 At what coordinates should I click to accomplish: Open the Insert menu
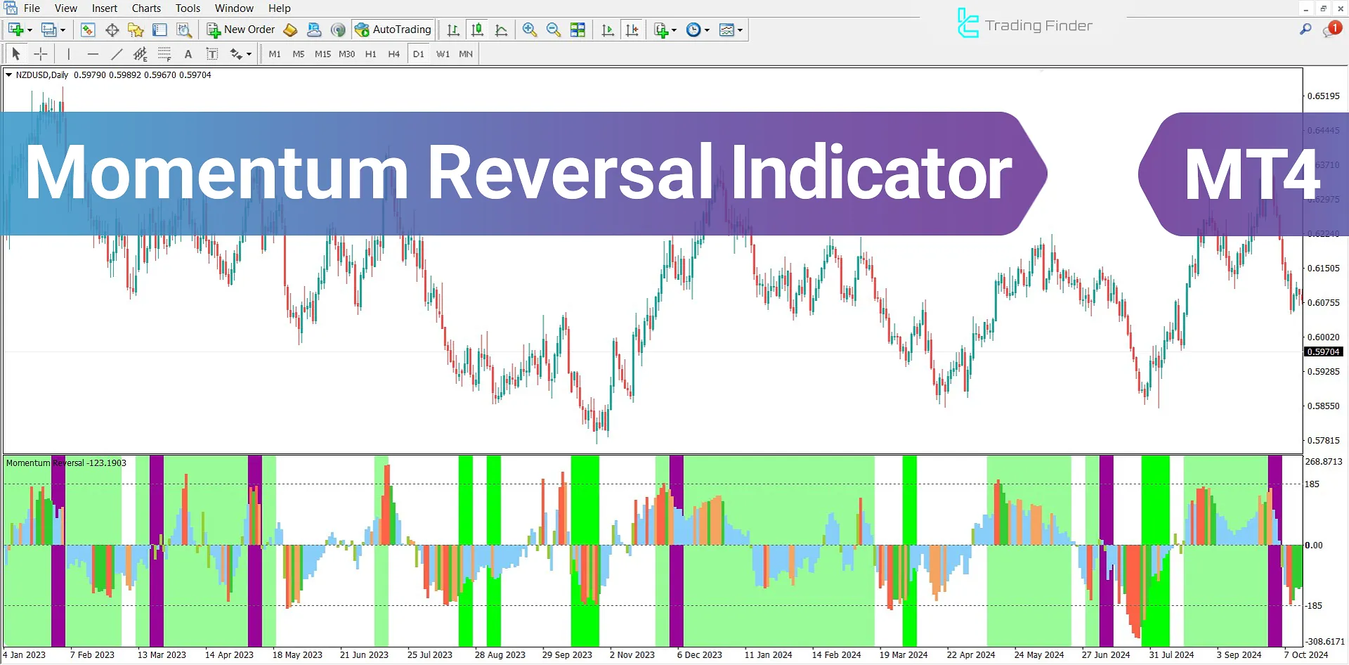coord(105,8)
